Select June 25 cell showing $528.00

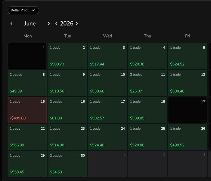tap(147, 137)
